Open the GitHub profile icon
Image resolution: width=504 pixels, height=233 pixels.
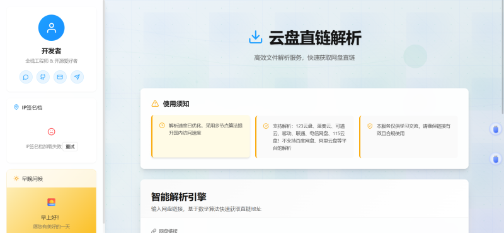(x=43, y=77)
